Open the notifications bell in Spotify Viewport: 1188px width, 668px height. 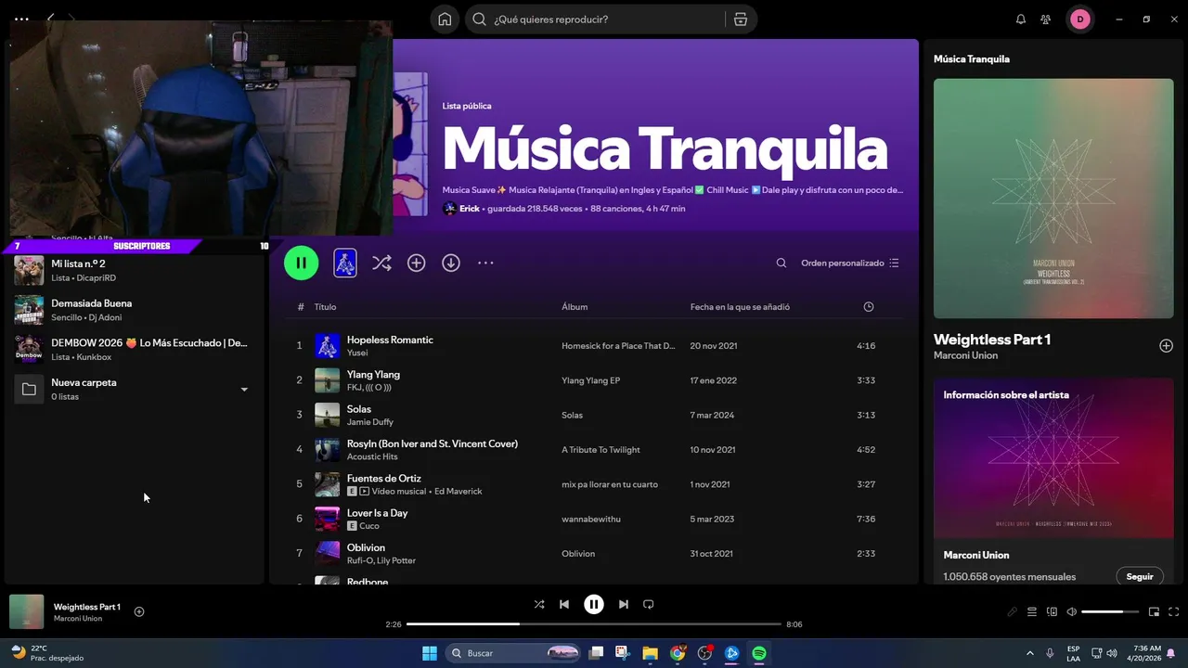point(1021,19)
